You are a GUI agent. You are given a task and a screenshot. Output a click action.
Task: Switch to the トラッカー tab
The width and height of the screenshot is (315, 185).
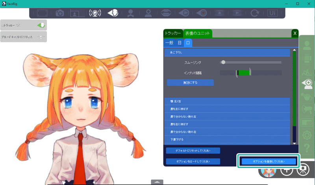pyautogui.click(x=173, y=33)
